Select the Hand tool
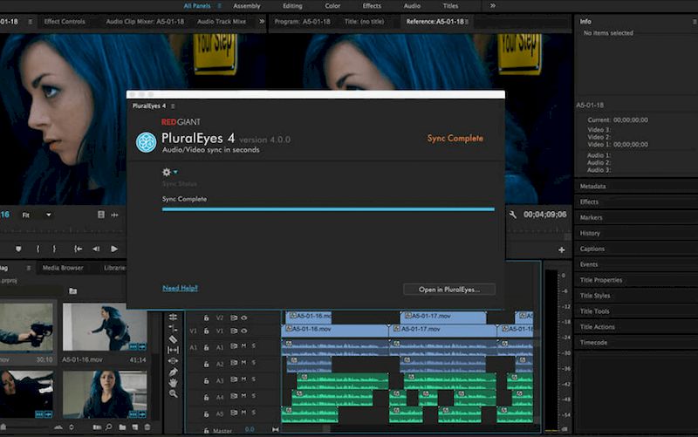Image resolution: width=698 pixels, height=437 pixels. tap(173, 382)
